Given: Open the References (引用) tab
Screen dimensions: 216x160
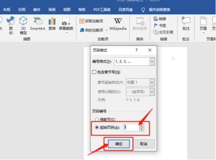Looking at the screenshot, I should pyautogui.click(x=22, y=9).
